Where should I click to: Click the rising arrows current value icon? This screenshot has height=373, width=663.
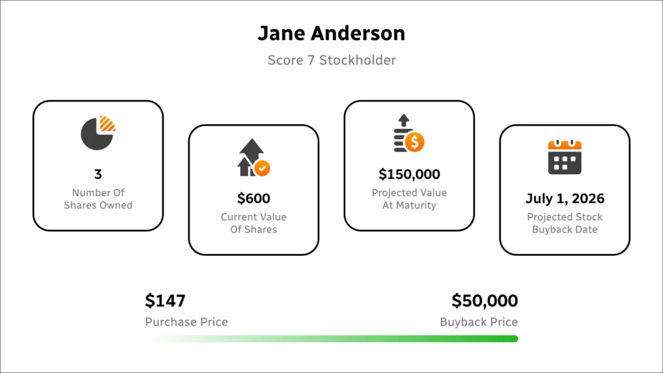click(x=253, y=157)
